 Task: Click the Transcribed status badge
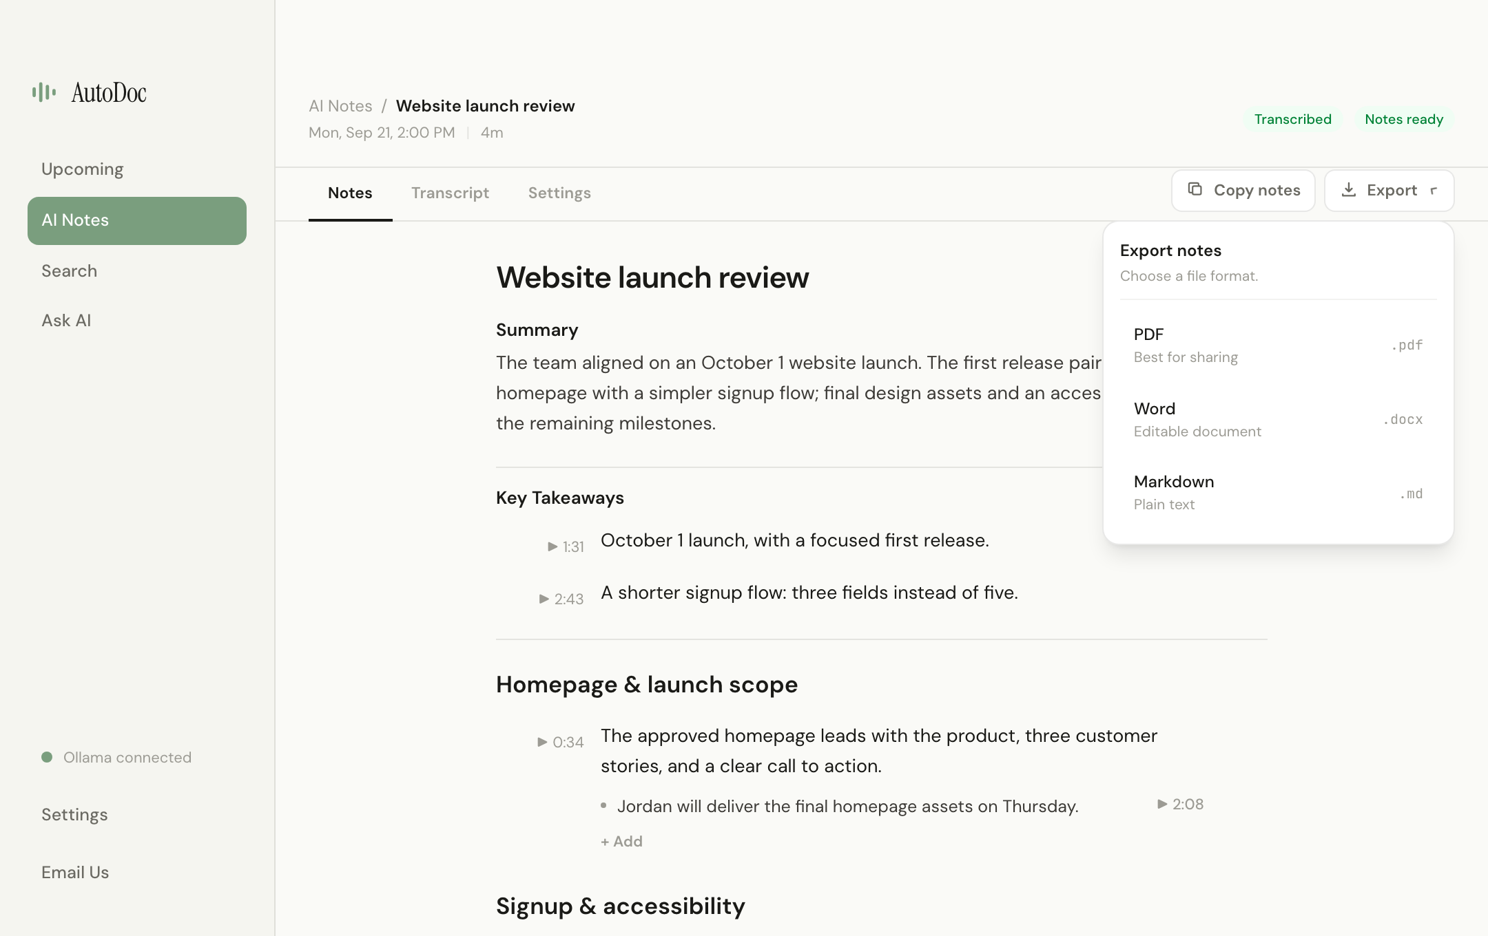point(1292,119)
